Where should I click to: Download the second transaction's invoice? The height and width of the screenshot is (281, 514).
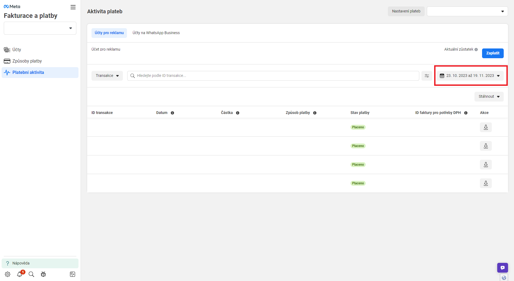[486, 146]
